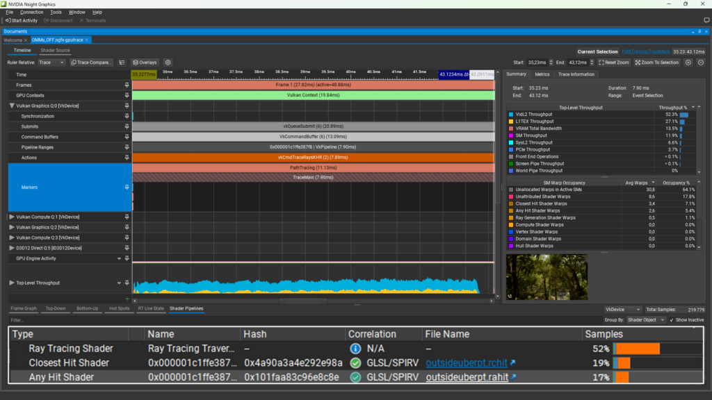This screenshot has width=712, height=400.
Task: Click in the shader pipelines Filter field
Action: 305,320
